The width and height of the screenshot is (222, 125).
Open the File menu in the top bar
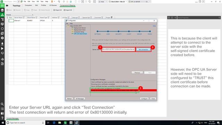[x=25, y=1]
